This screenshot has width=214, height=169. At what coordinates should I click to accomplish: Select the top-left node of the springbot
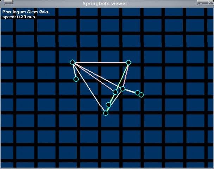[x=73, y=62]
